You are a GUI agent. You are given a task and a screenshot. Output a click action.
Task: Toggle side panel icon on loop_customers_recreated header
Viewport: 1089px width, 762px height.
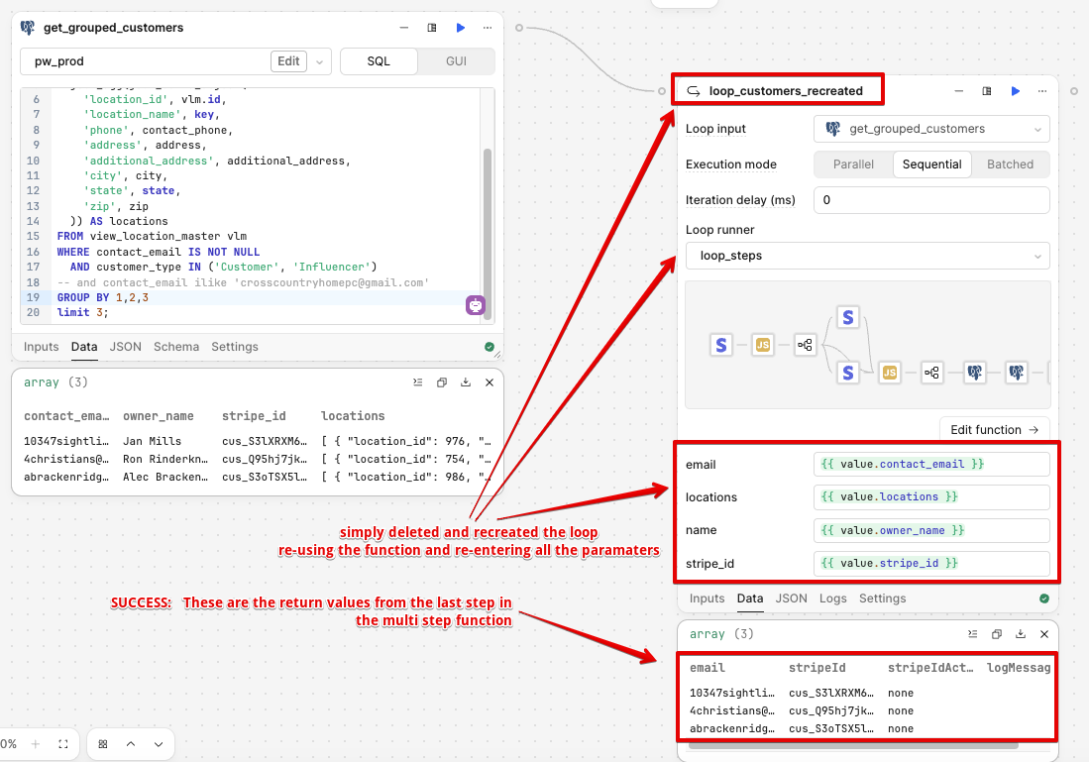tap(987, 91)
